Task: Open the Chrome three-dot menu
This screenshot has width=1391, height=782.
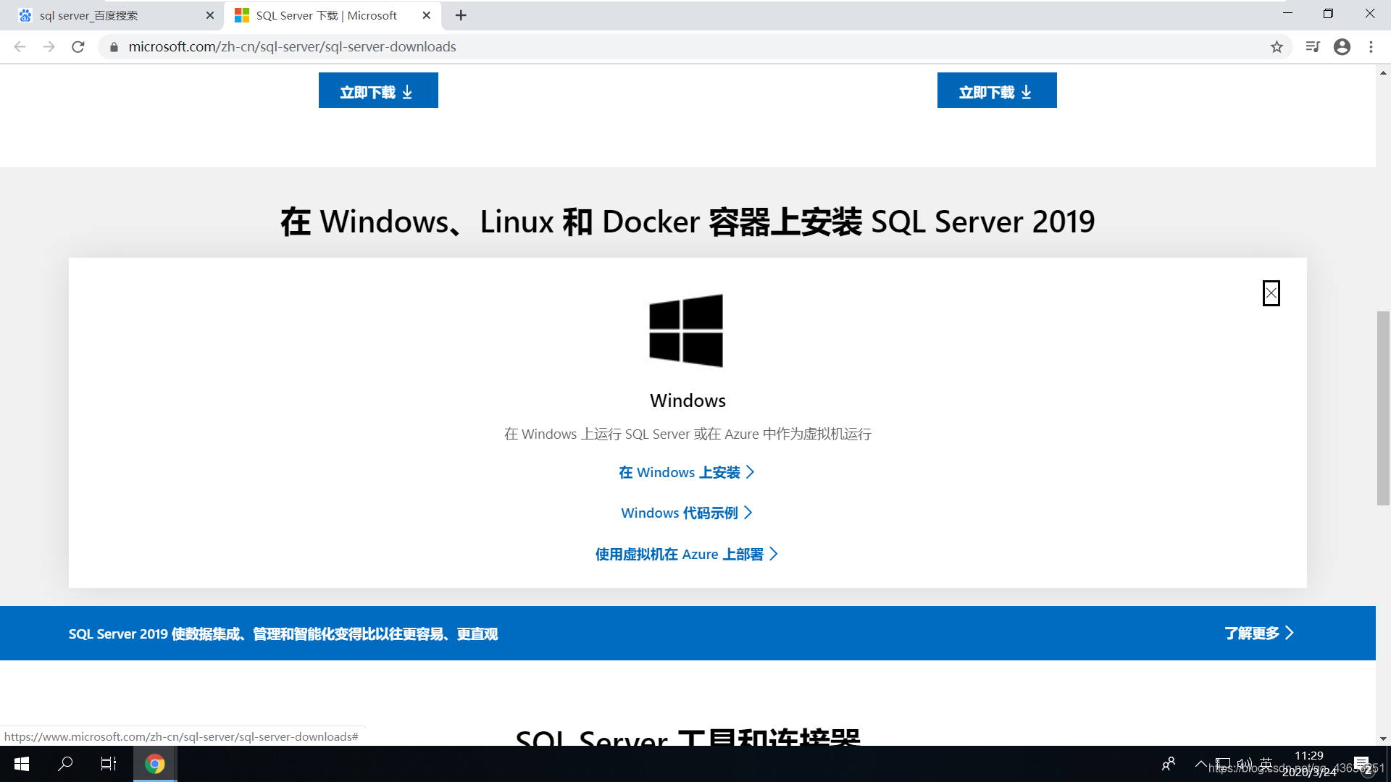Action: [1371, 46]
